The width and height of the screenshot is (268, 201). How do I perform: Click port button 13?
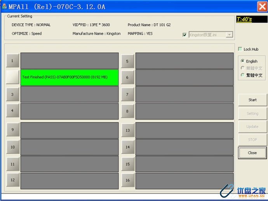click(127, 131)
